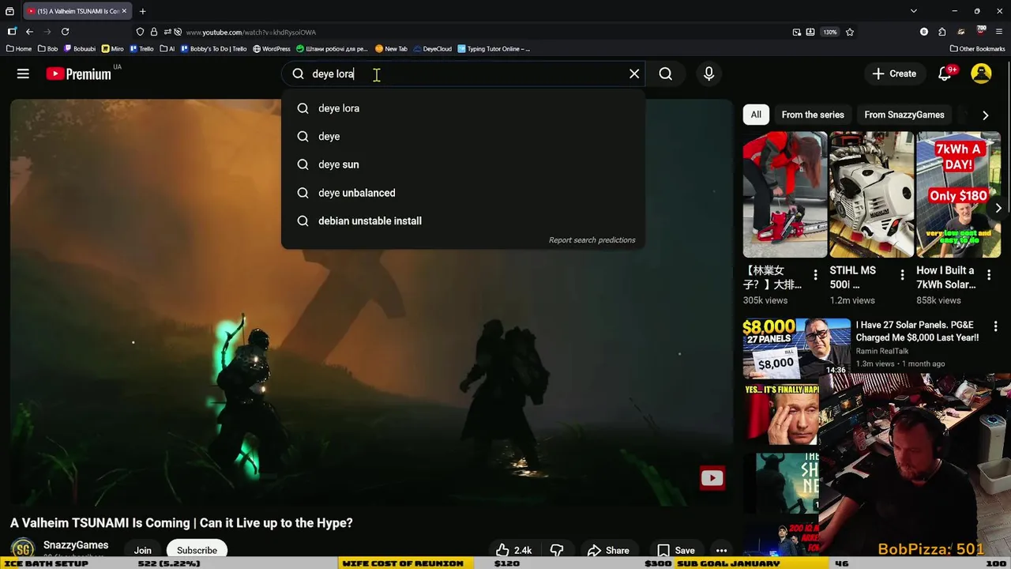Viewport: 1011px width, 569px height.
Task: Open the Miro bookmark
Action: point(112,49)
